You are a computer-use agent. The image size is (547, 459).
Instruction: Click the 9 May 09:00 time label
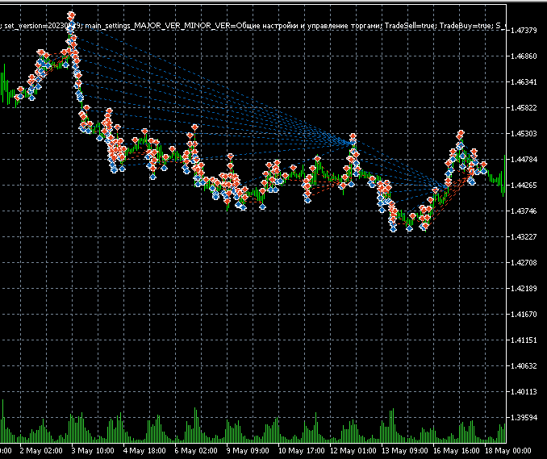click(248, 451)
